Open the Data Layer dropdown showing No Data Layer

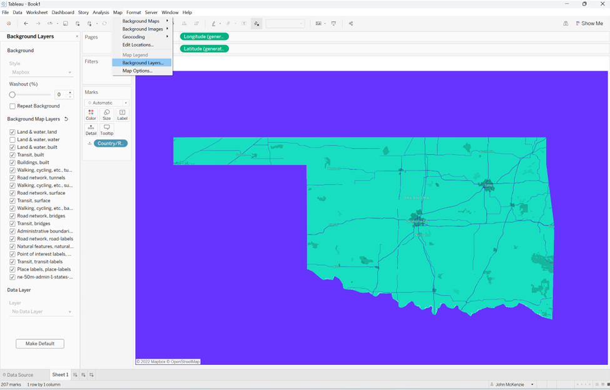coord(41,311)
